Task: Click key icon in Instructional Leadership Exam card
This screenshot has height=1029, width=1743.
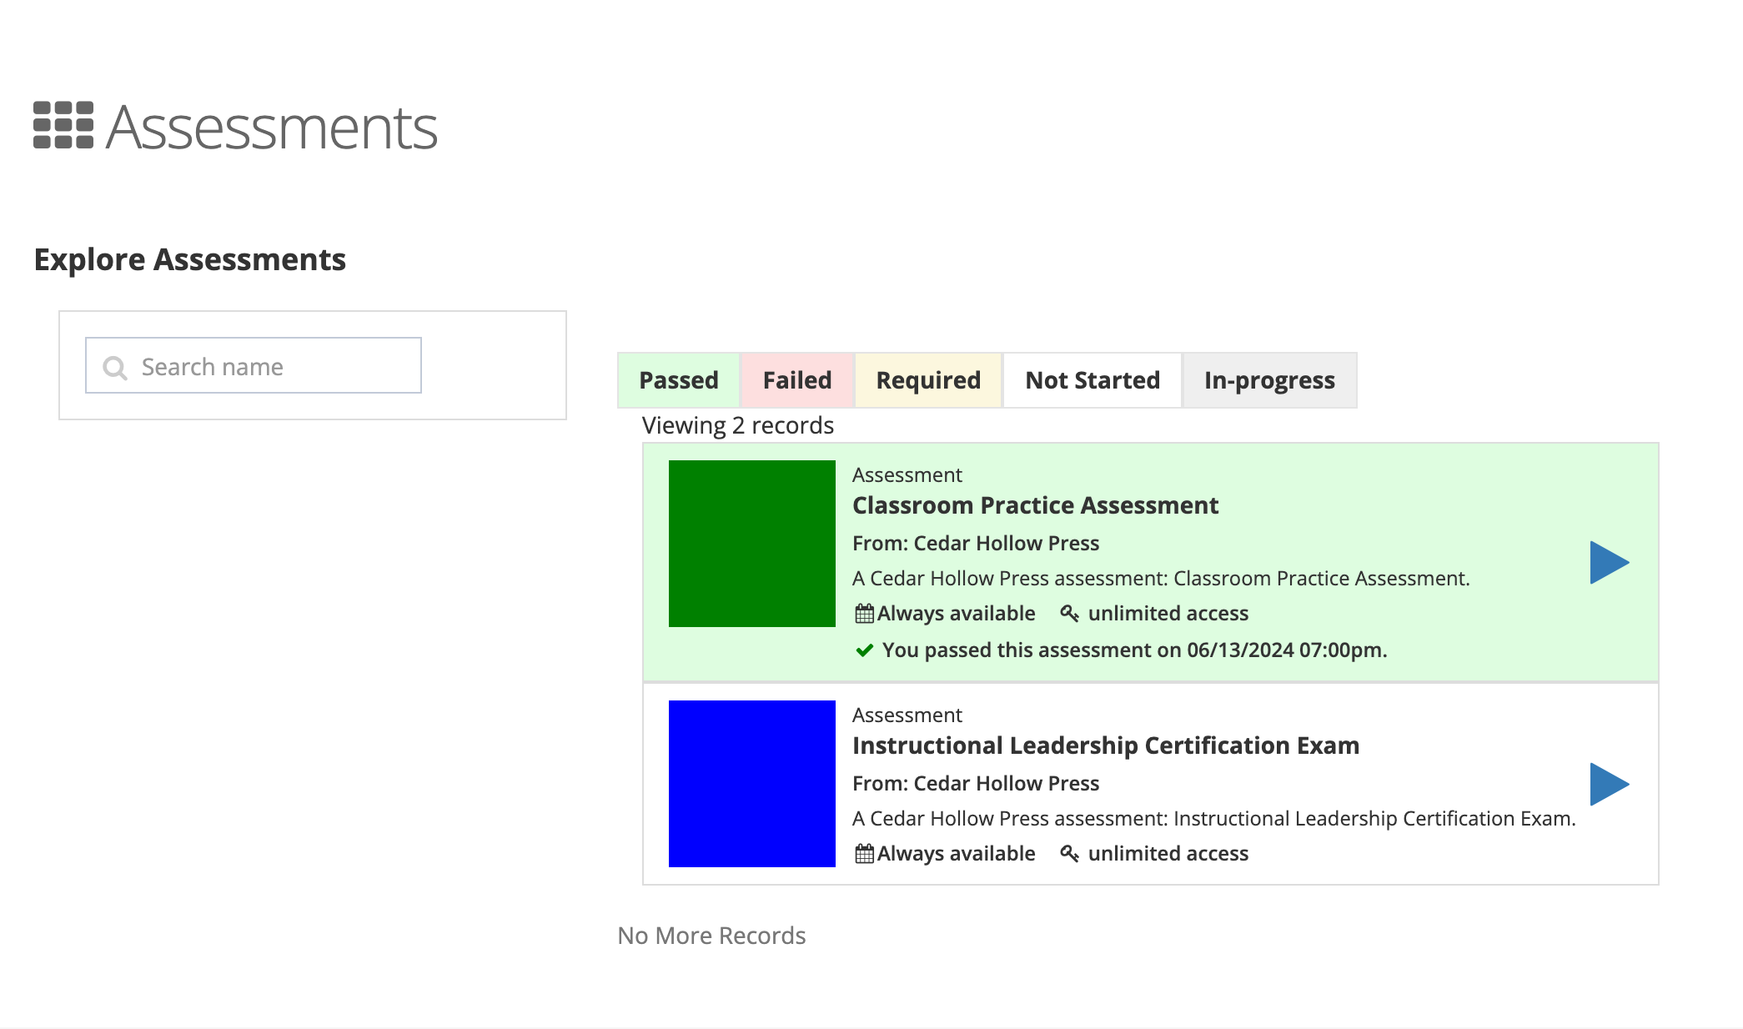Action: 1069,854
